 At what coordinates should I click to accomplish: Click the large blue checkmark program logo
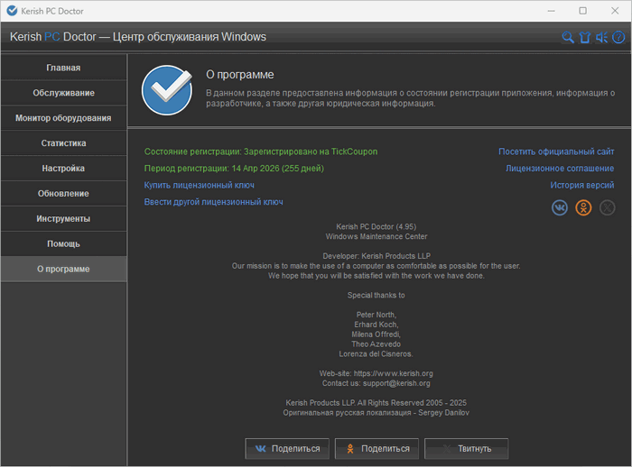coord(167,90)
